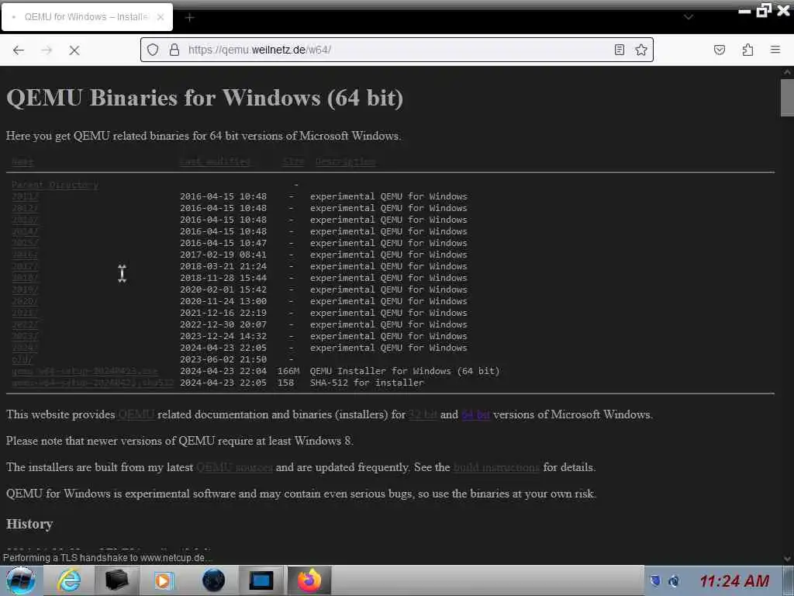
Task: Go back to the previous page
Action: [x=19, y=50]
